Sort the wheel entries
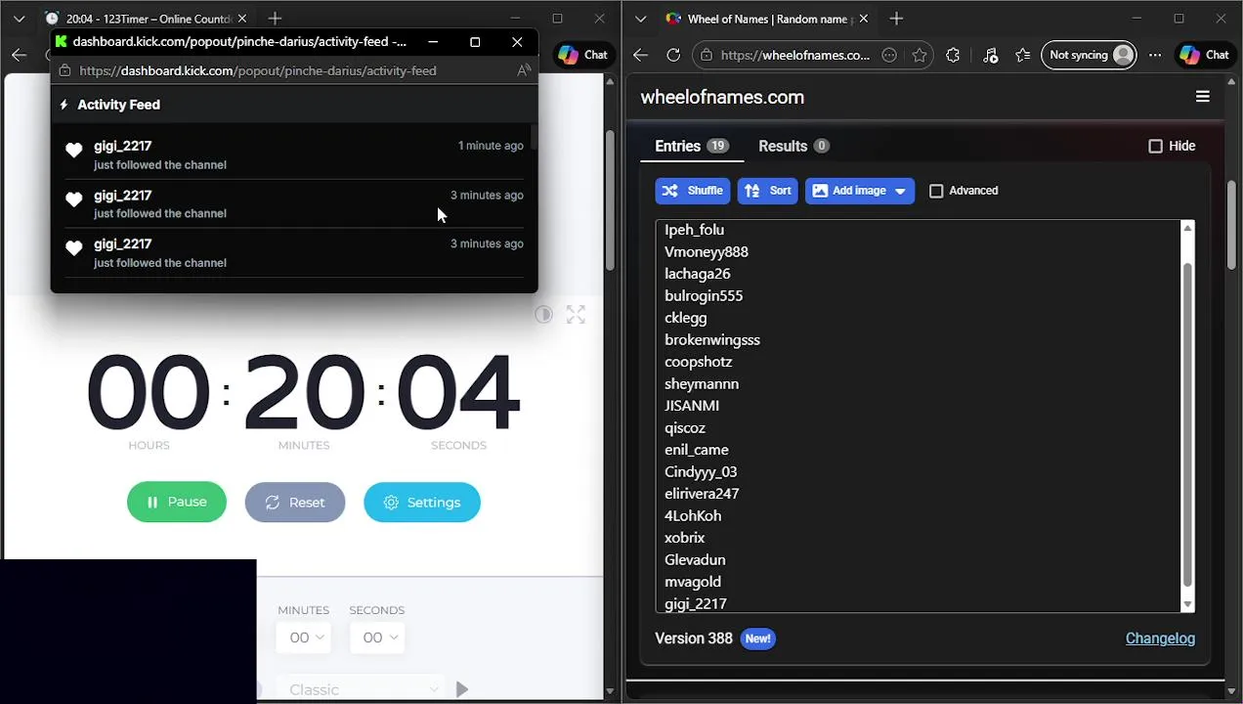 [x=767, y=191]
